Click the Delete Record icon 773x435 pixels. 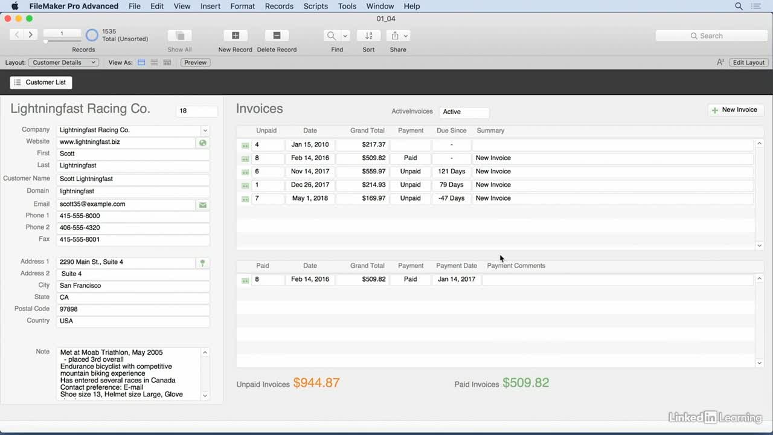(277, 36)
